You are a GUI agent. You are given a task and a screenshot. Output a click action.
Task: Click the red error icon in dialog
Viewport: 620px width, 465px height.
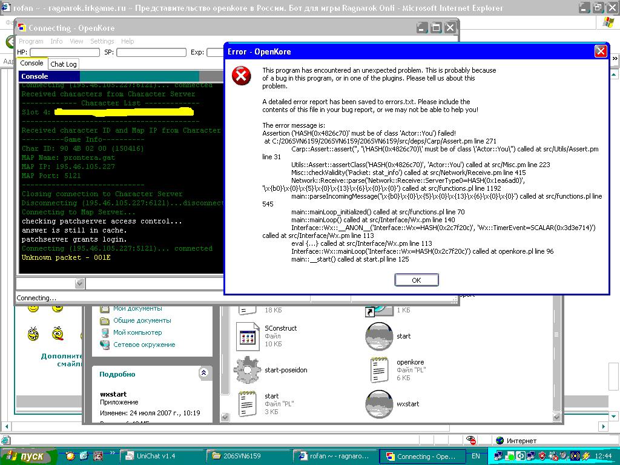[241, 76]
